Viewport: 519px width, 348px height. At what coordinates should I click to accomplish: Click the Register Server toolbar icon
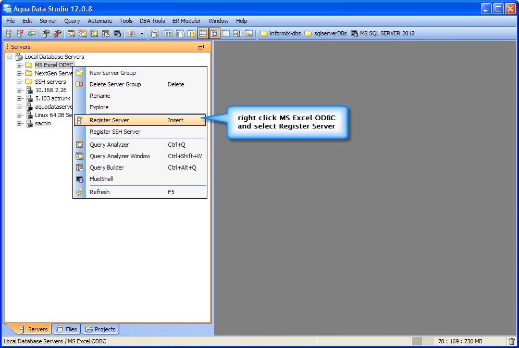pos(9,33)
